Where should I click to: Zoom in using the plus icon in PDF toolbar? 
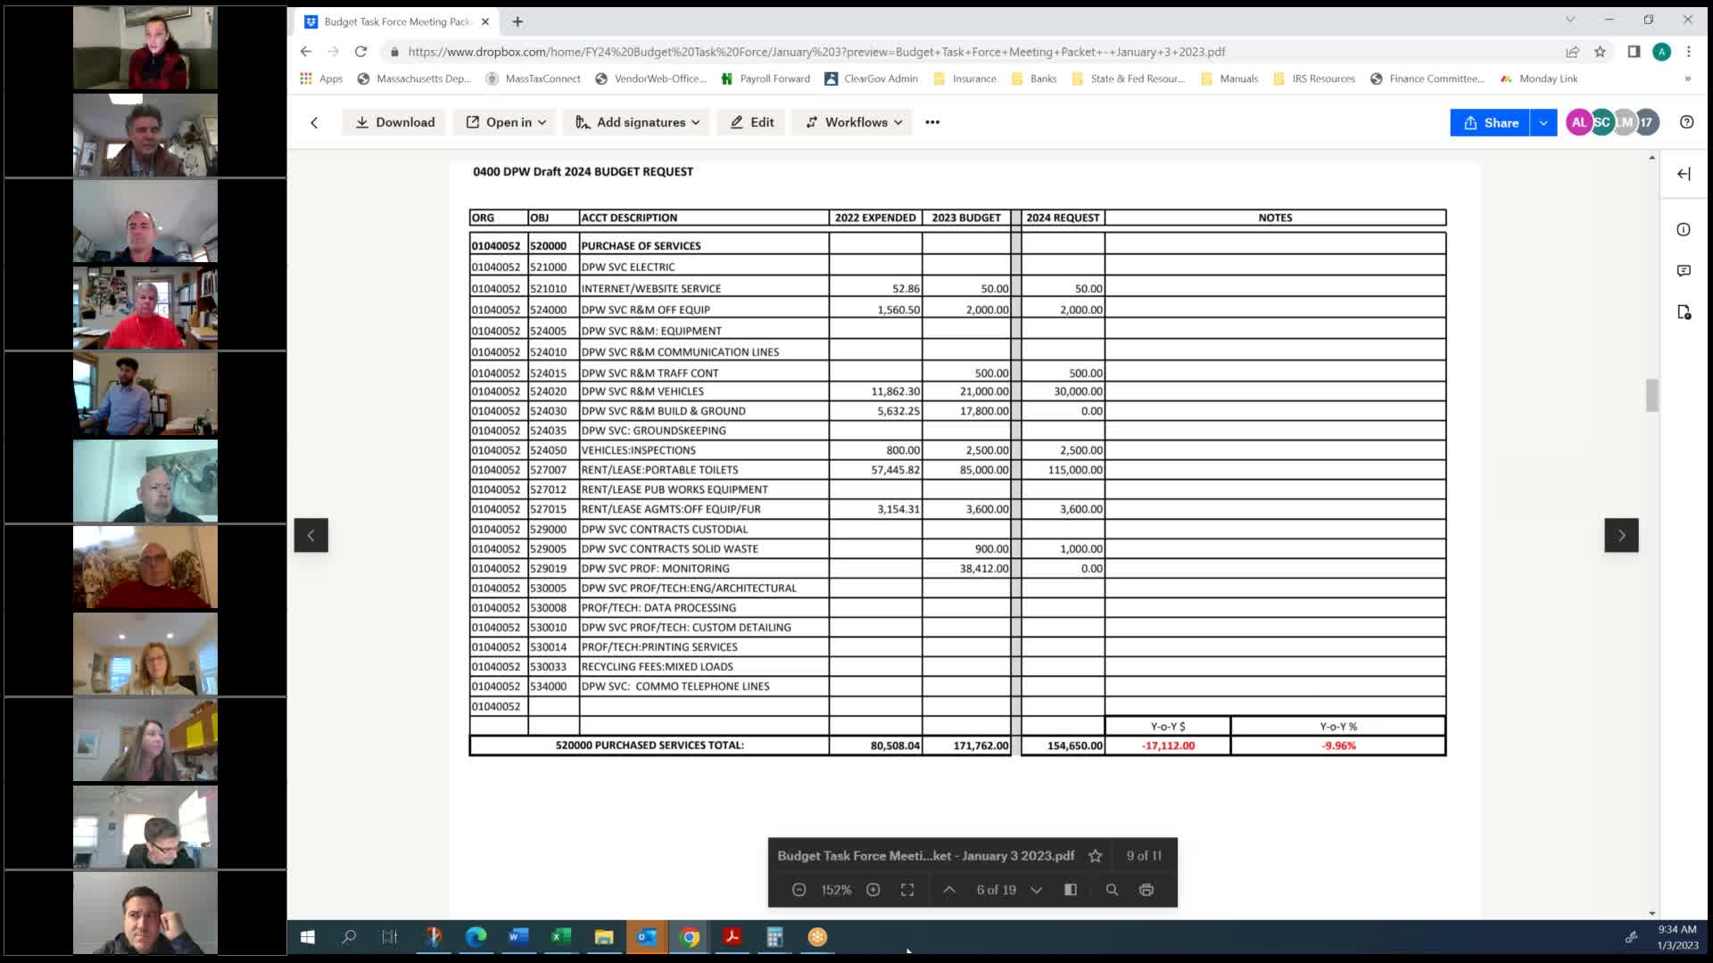tap(873, 889)
